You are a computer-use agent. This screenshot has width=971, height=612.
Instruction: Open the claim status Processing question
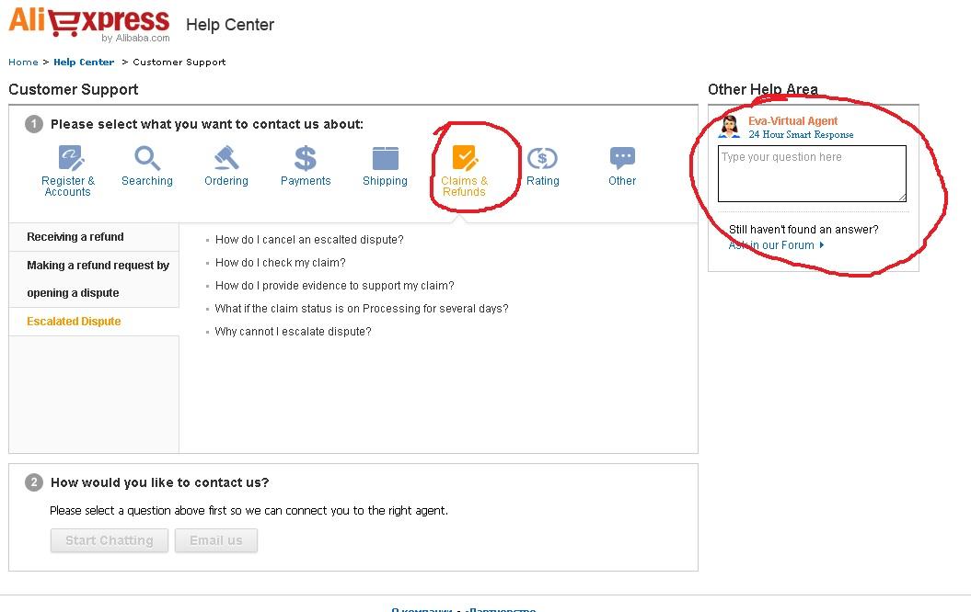coord(361,309)
